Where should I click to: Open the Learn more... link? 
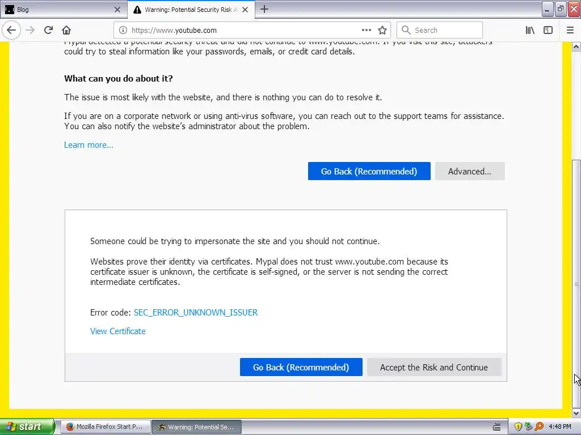click(x=89, y=144)
